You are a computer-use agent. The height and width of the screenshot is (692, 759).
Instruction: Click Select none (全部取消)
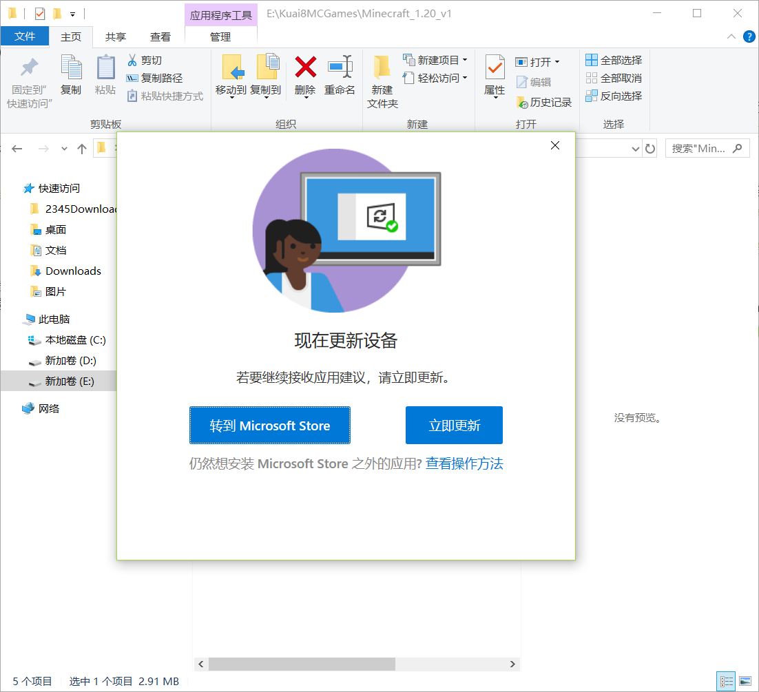[614, 78]
